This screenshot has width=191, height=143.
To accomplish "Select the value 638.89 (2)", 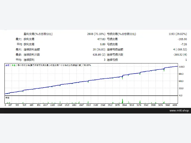I will coord(99,55).
